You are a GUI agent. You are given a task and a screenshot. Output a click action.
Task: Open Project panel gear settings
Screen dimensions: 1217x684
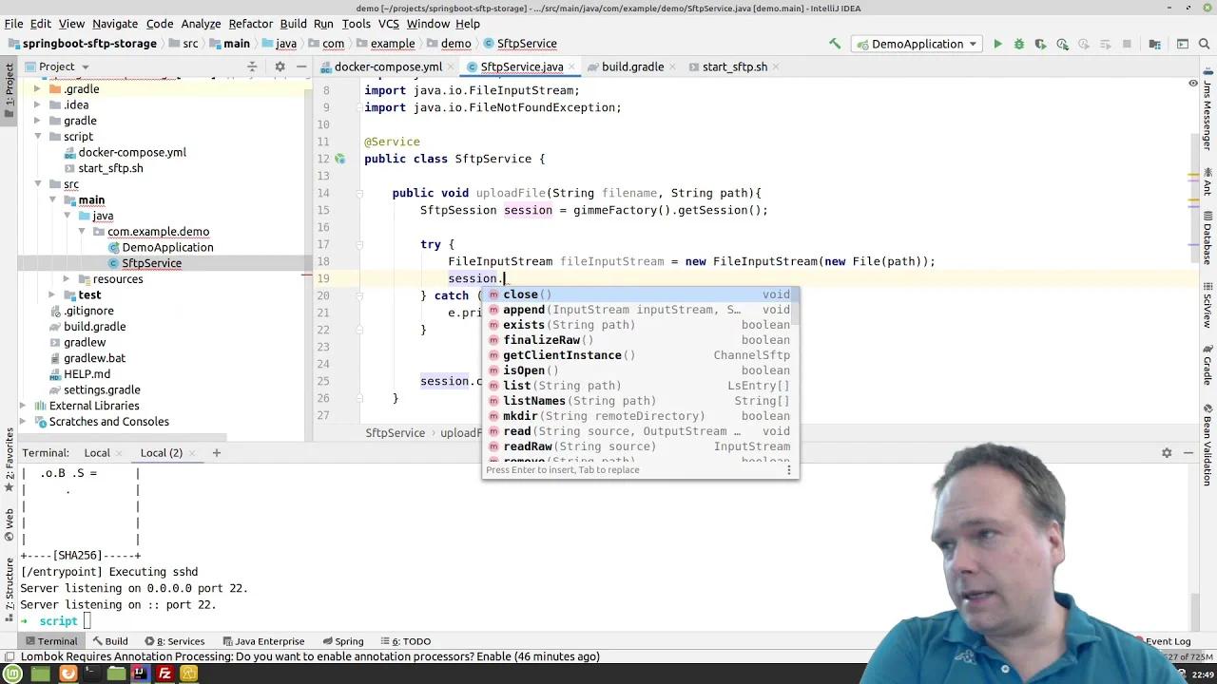point(280,66)
